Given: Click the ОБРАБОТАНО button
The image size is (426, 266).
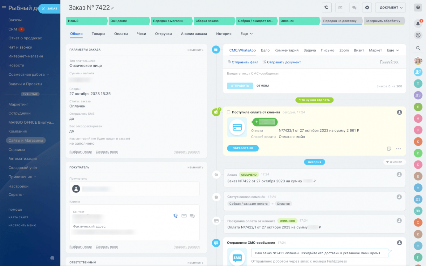Looking at the screenshot, I should click(x=243, y=148).
